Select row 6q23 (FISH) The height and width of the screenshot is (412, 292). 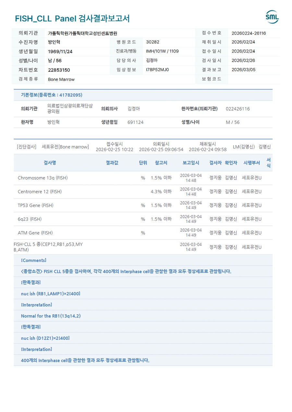point(143,219)
